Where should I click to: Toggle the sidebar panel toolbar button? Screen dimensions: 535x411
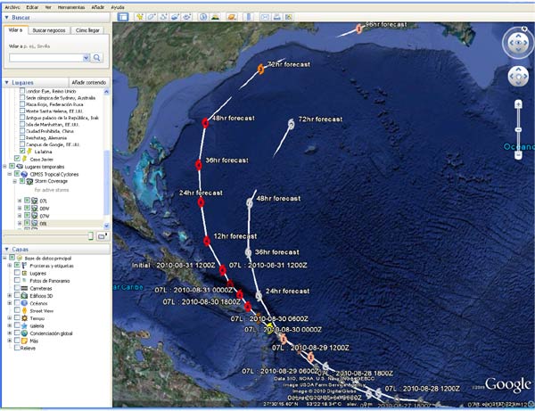pos(123,17)
